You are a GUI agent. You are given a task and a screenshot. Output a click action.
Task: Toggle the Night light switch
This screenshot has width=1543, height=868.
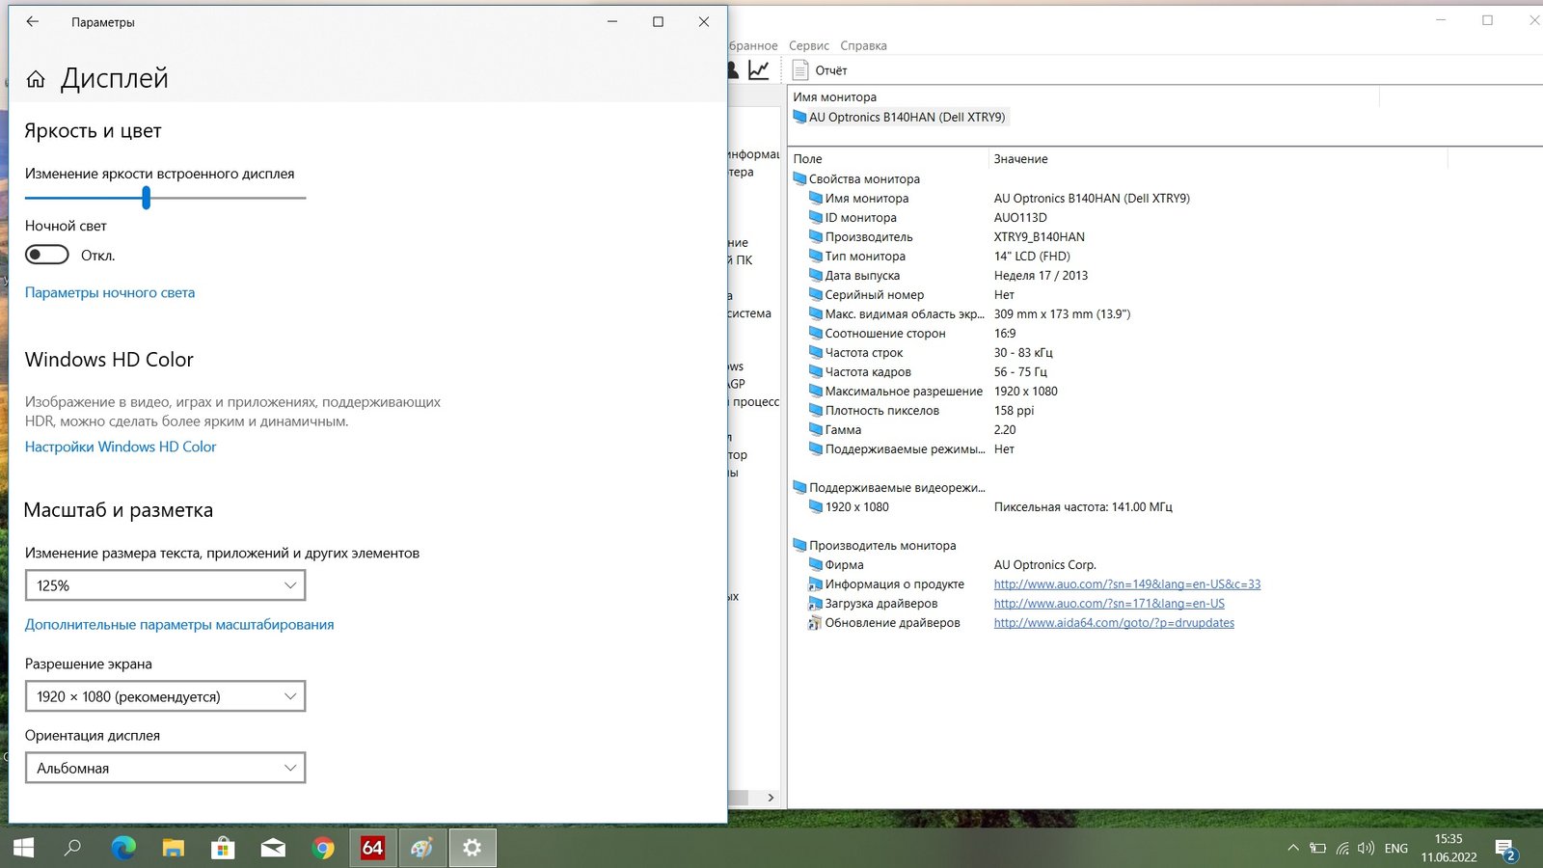(x=47, y=255)
